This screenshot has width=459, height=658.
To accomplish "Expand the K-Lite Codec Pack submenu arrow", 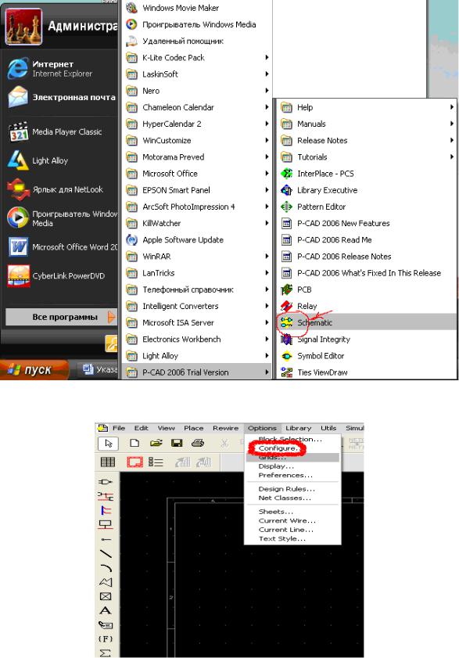I will (267, 57).
